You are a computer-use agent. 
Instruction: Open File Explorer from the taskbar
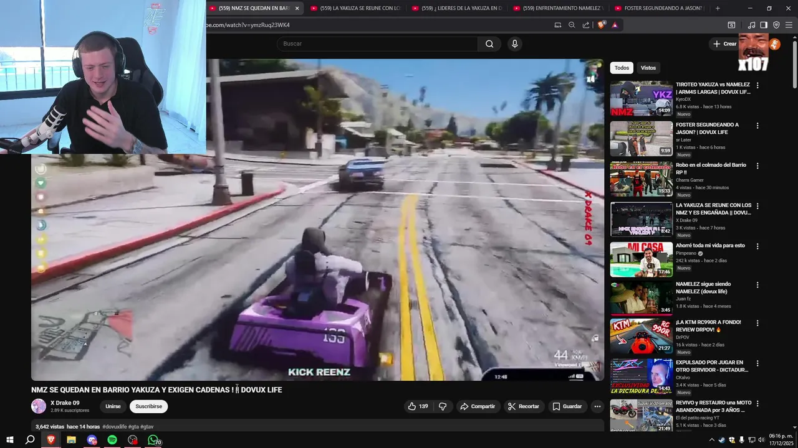[71, 440]
